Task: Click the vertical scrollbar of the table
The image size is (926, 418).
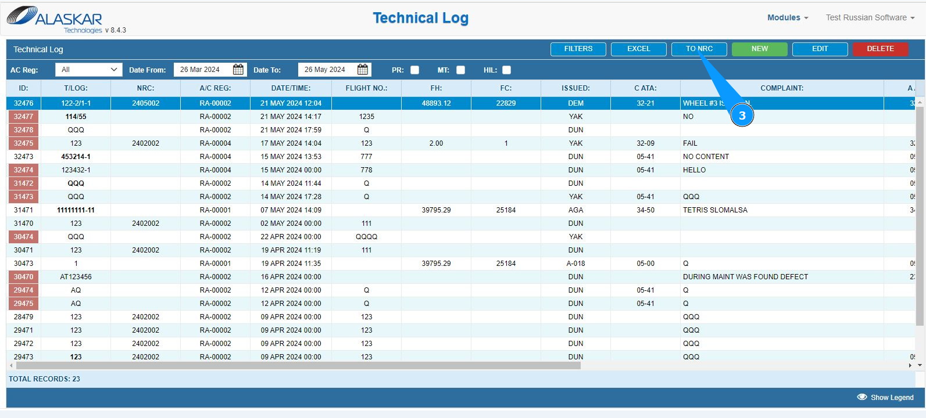Action: (x=920, y=217)
